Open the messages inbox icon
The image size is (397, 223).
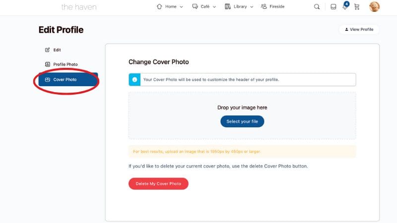(333, 7)
